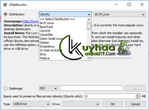The image size is (149, 110).
Task: Click the OK button
Action: tap(112, 104)
